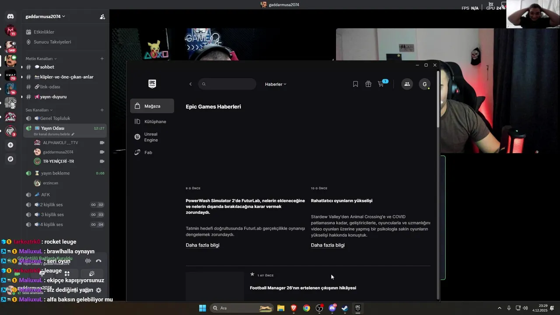Expand the Haberler dropdown
Viewport: 560px width, 315px height.
click(x=276, y=84)
